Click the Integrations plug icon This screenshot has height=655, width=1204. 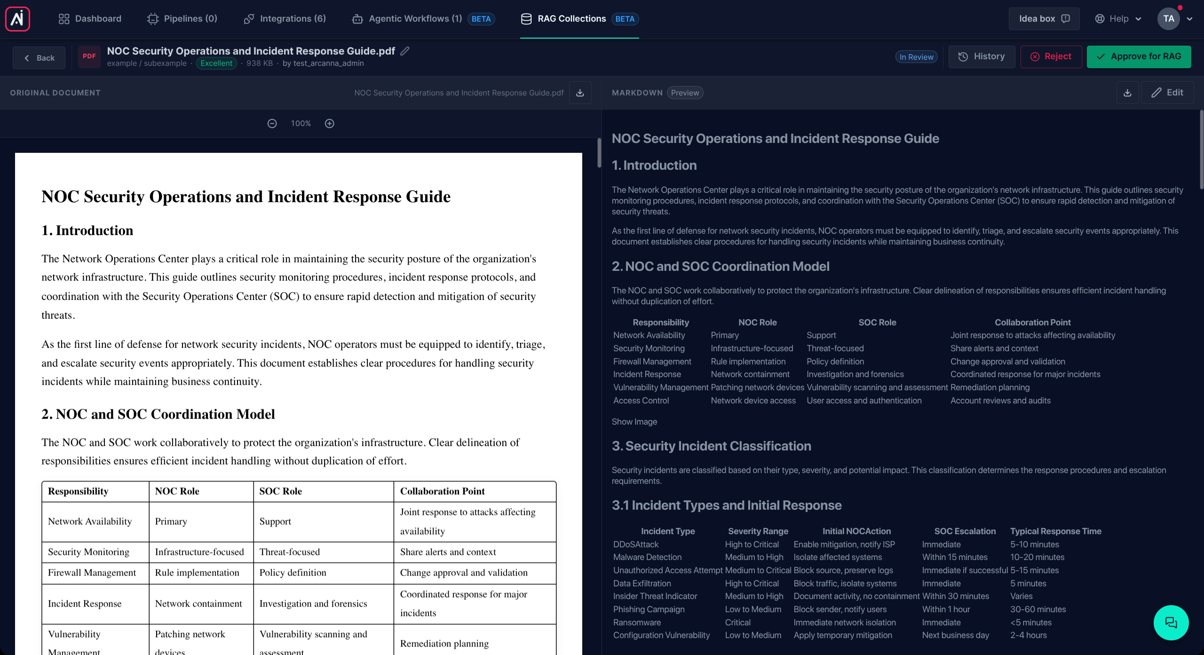pyautogui.click(x=249, y=19)
